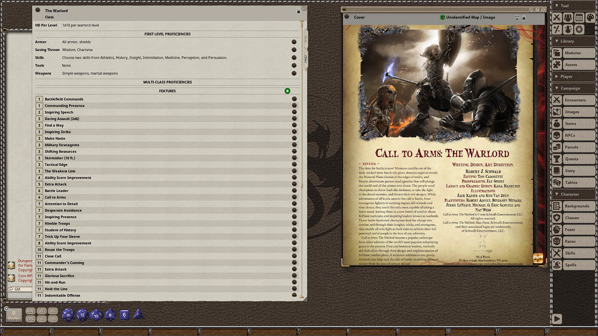Toggle the lock on The Warlord sheet
This screenshot has height=336, width=598.
(x=299, y=11)
